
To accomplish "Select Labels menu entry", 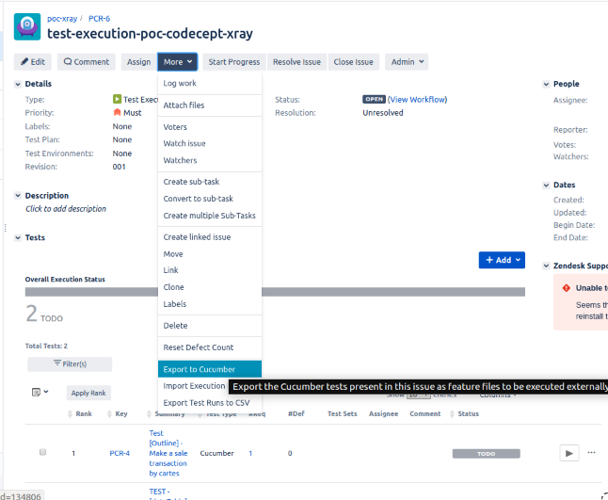I will pyautogui.click(x=210, y=304).
